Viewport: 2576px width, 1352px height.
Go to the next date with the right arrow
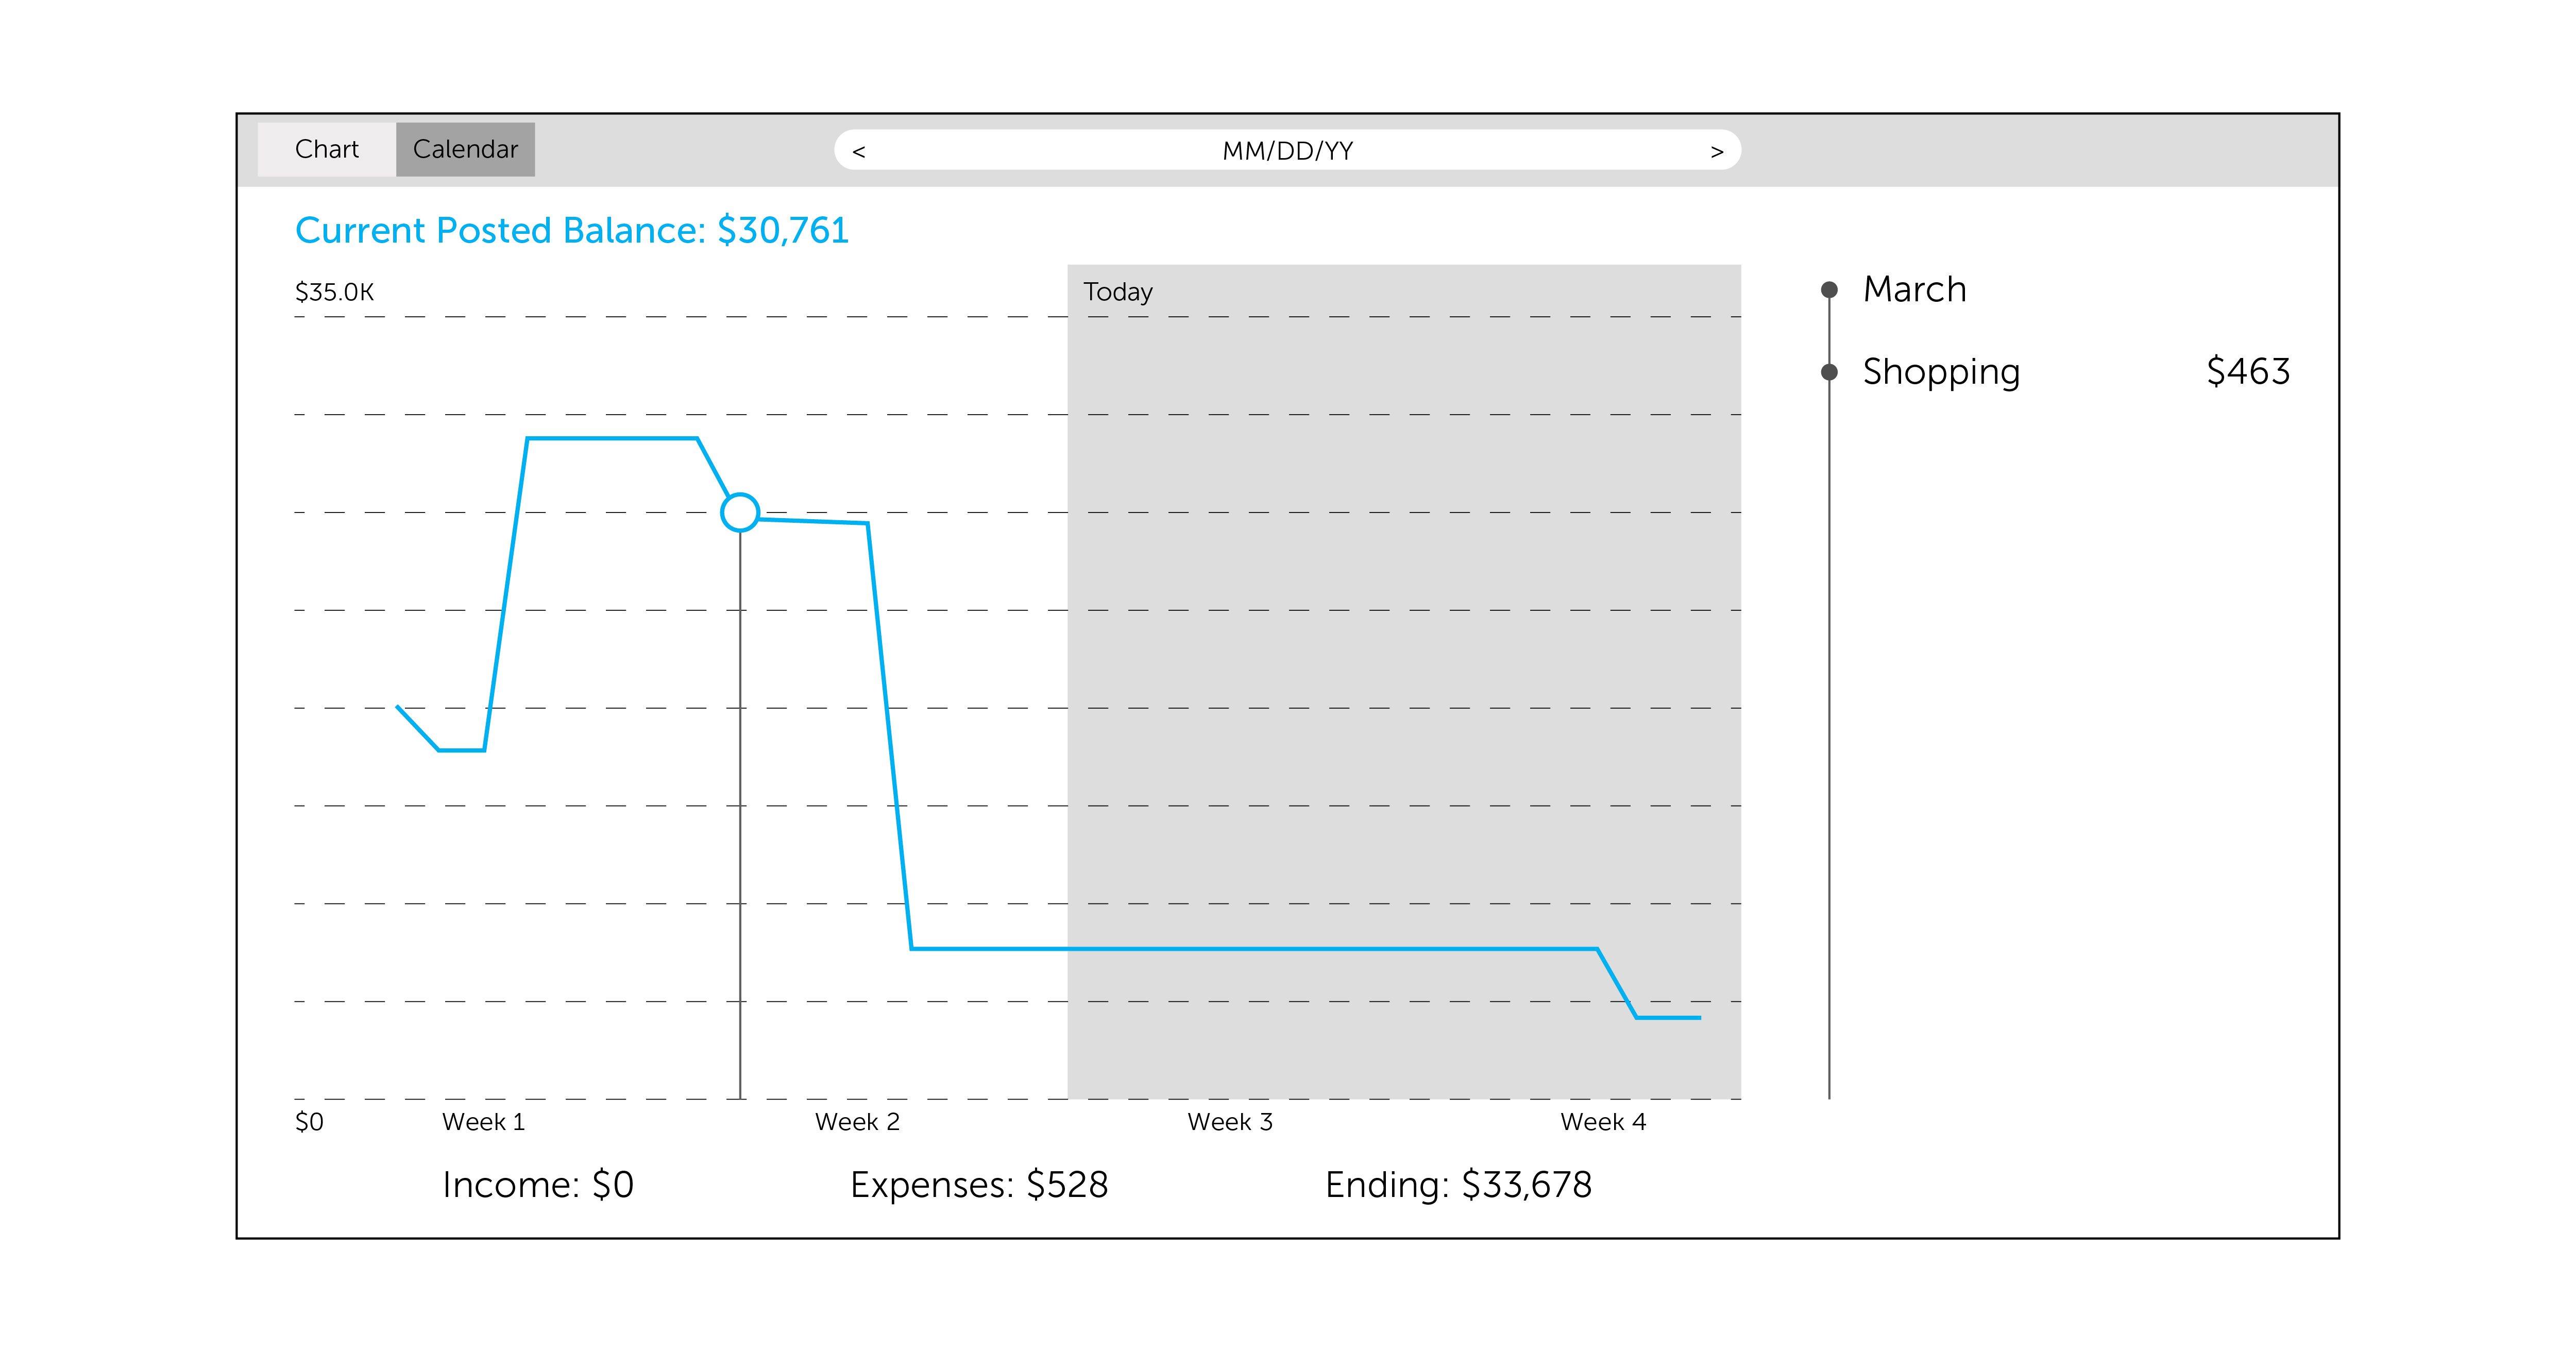(x=1717, y=151)
